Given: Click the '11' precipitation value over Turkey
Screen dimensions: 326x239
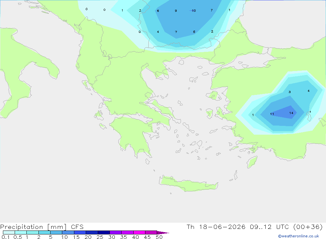Looking at the screenshot, I should tap(272, 114).
